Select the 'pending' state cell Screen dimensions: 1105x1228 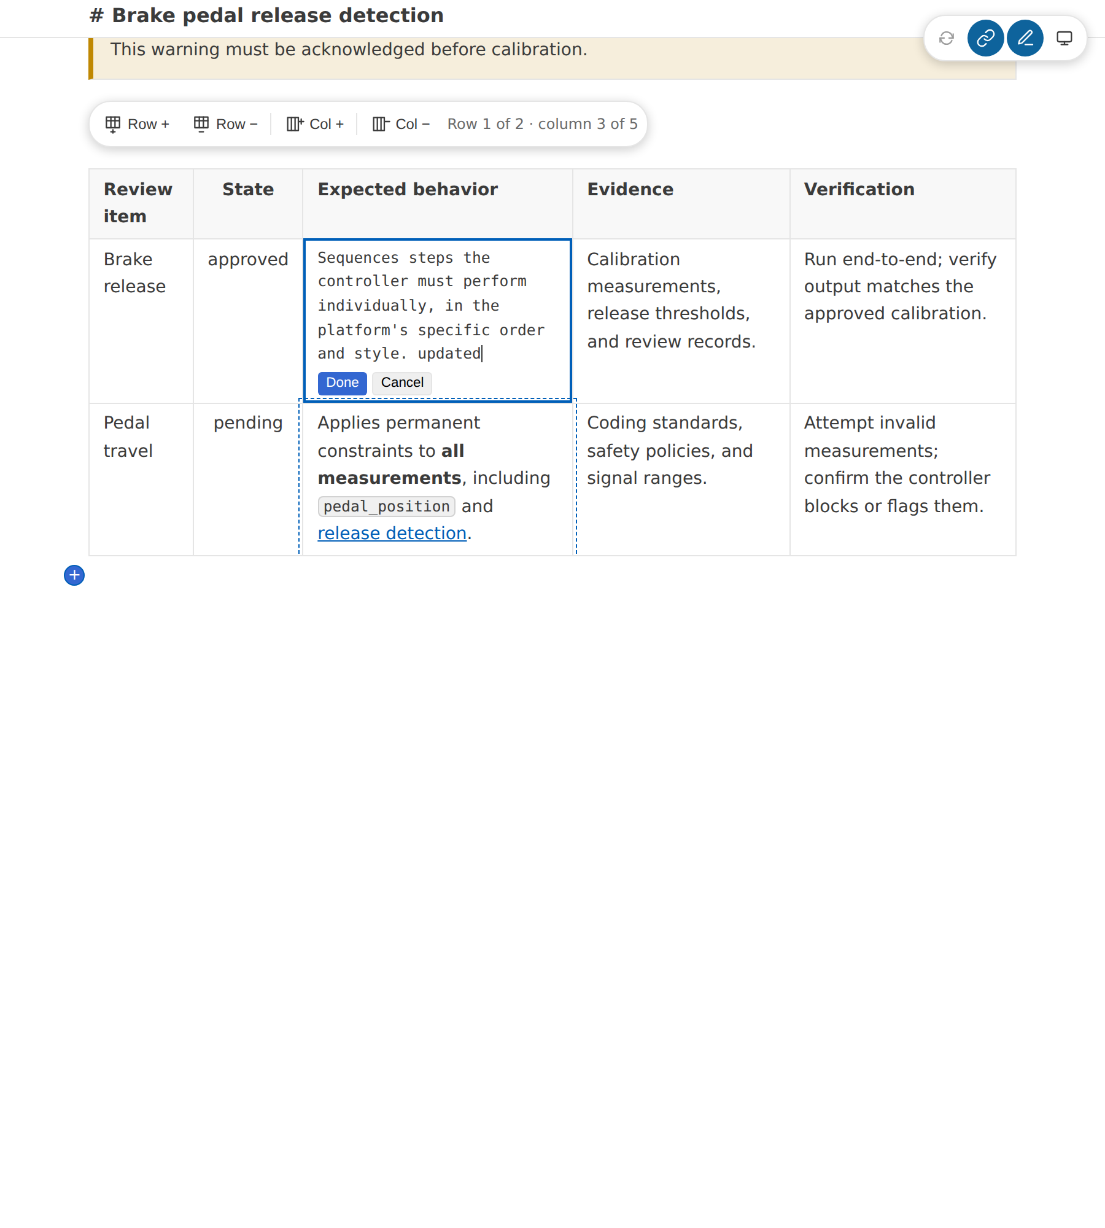click(248, 480)
